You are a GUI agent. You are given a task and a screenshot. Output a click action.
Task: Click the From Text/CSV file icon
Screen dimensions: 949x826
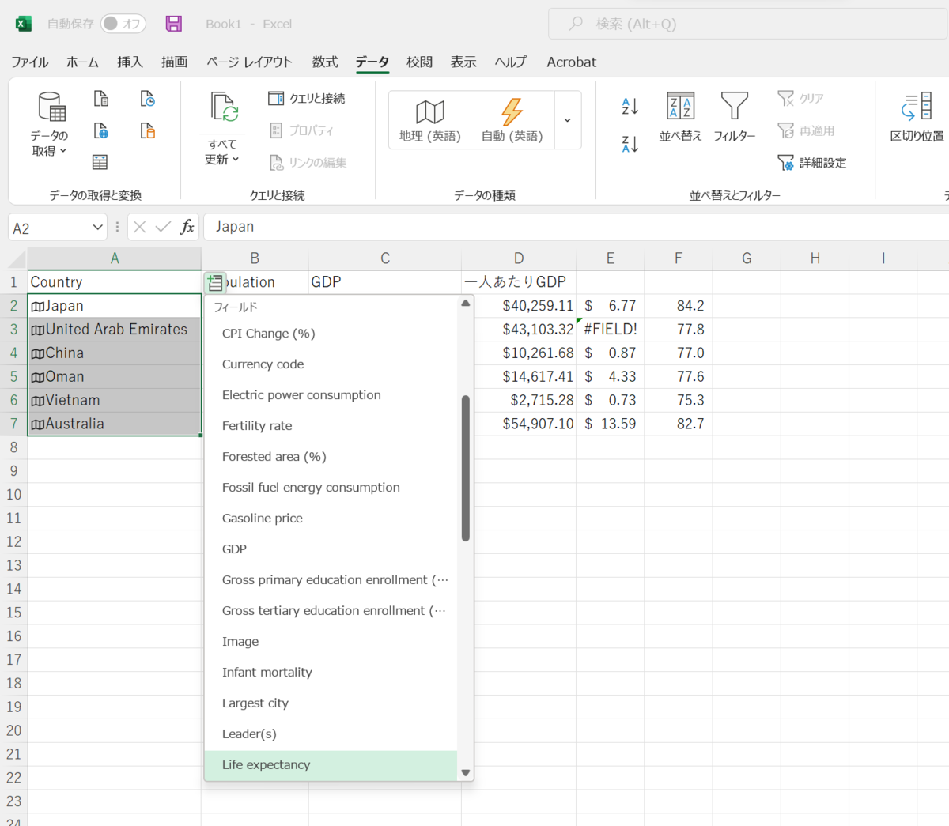pos(101,99)
